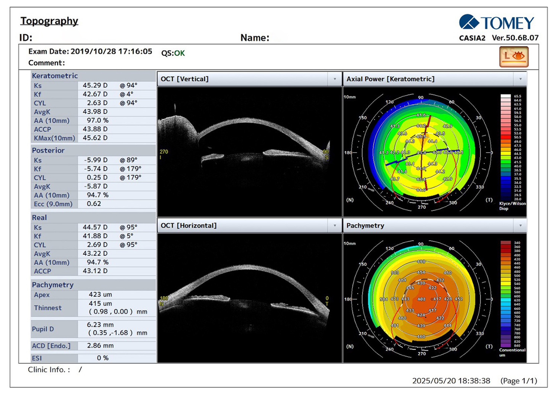Open the OCT [Horizontal] panel dropdown

coord(335,226)
